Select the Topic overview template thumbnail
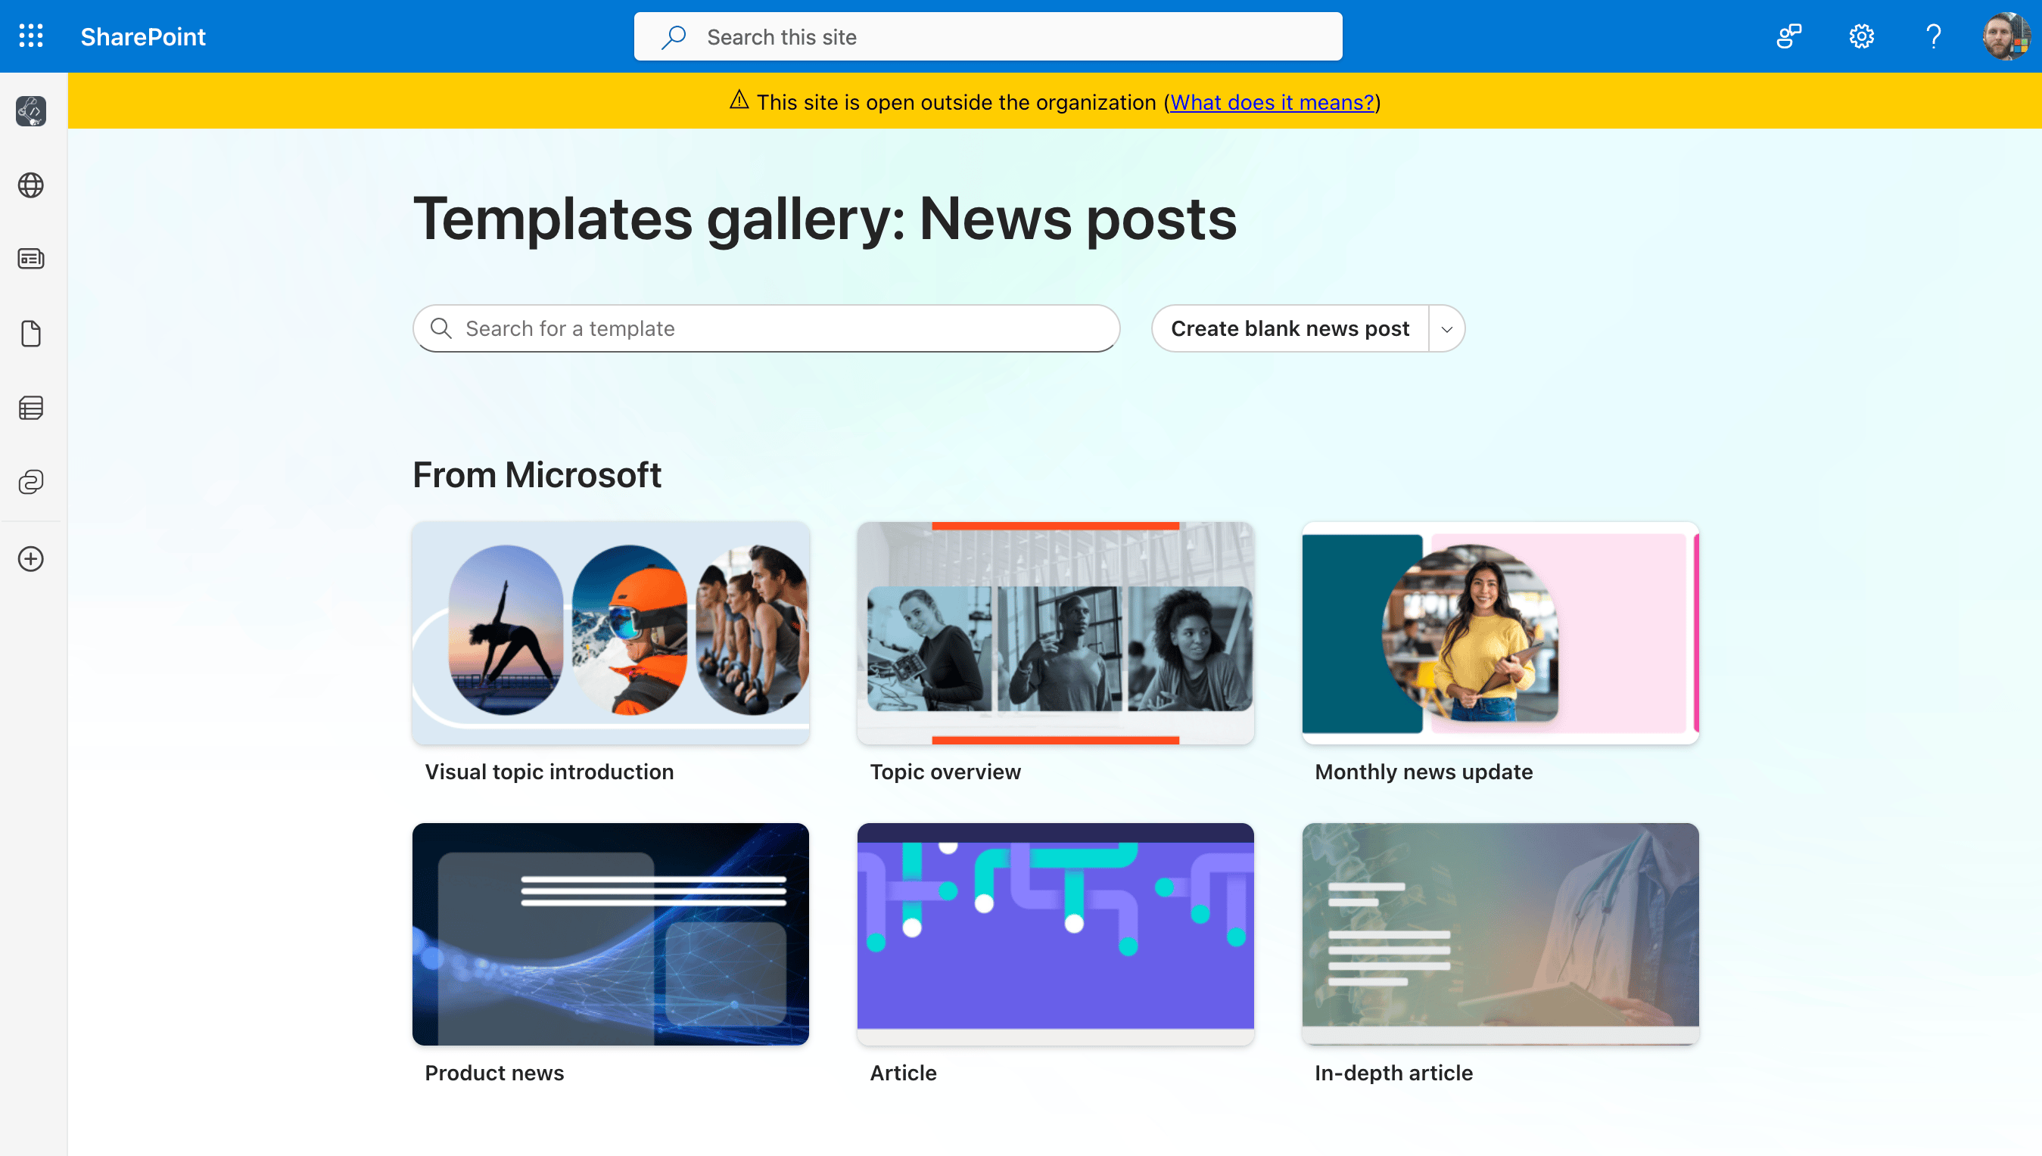 [1056, 632]
